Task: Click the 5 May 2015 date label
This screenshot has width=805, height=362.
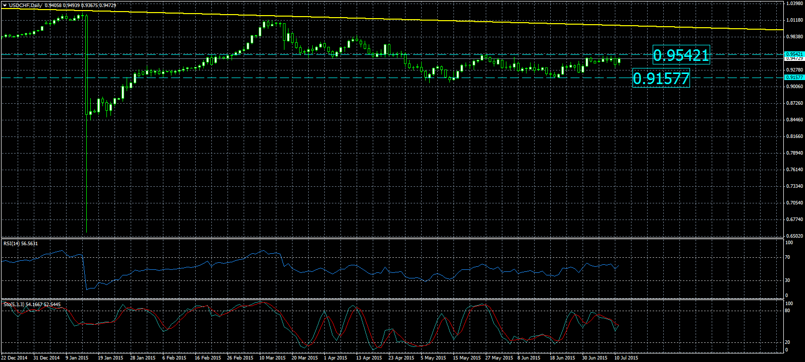Action: (433, 358)
